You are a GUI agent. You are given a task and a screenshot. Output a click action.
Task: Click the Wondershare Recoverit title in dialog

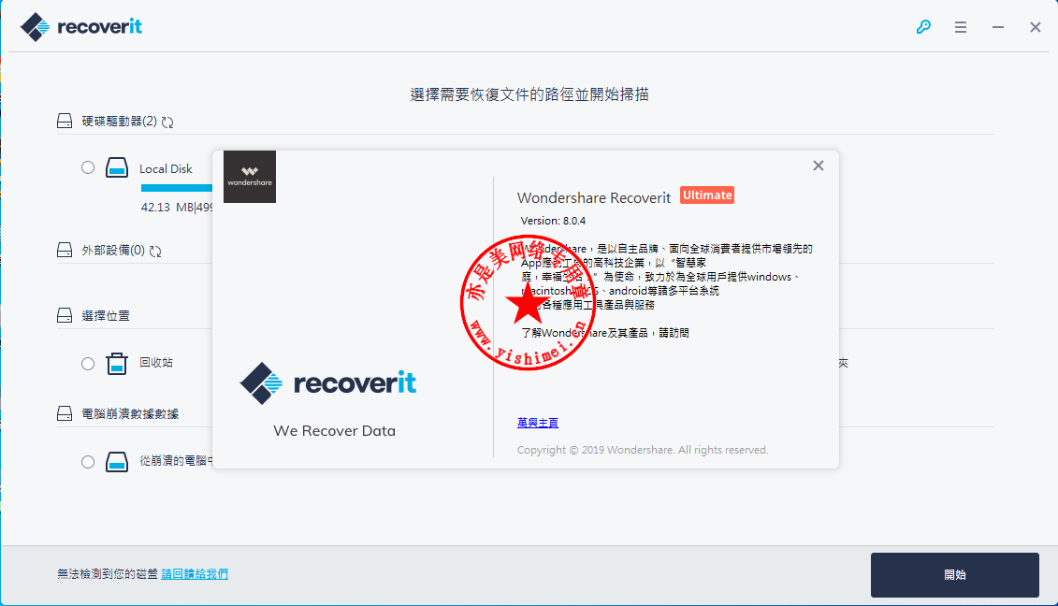tap(594, 197)
